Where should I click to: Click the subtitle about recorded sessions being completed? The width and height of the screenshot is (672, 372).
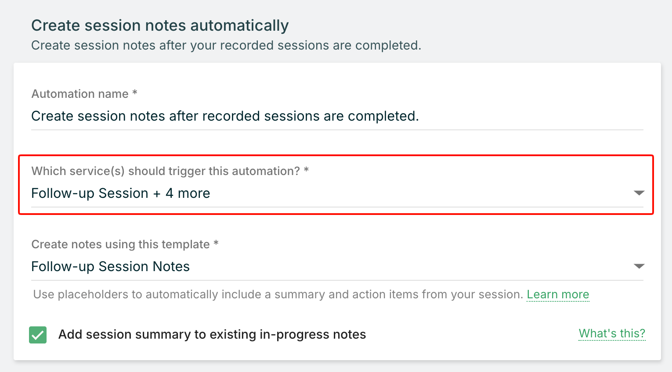[226, 46]
